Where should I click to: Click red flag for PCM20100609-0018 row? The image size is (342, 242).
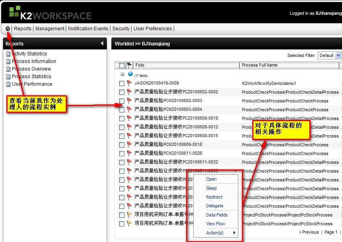tap(129, 144)
